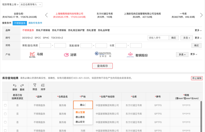Choose 唐山宏文 from the suggestion list
This screenshot has width=205, height=132.
point(80,122)
